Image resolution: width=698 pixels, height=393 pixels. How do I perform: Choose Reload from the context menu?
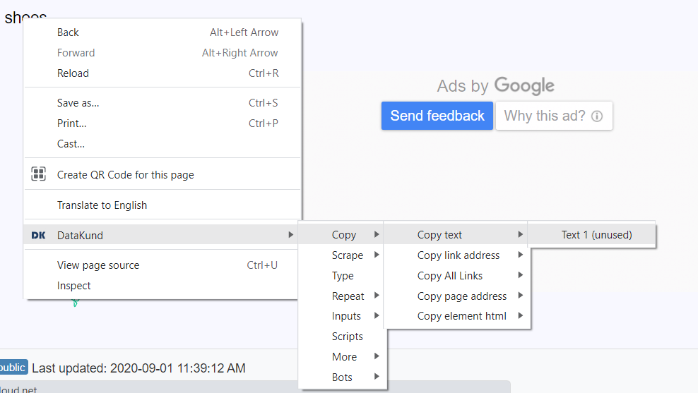click(x=73, y=73)
